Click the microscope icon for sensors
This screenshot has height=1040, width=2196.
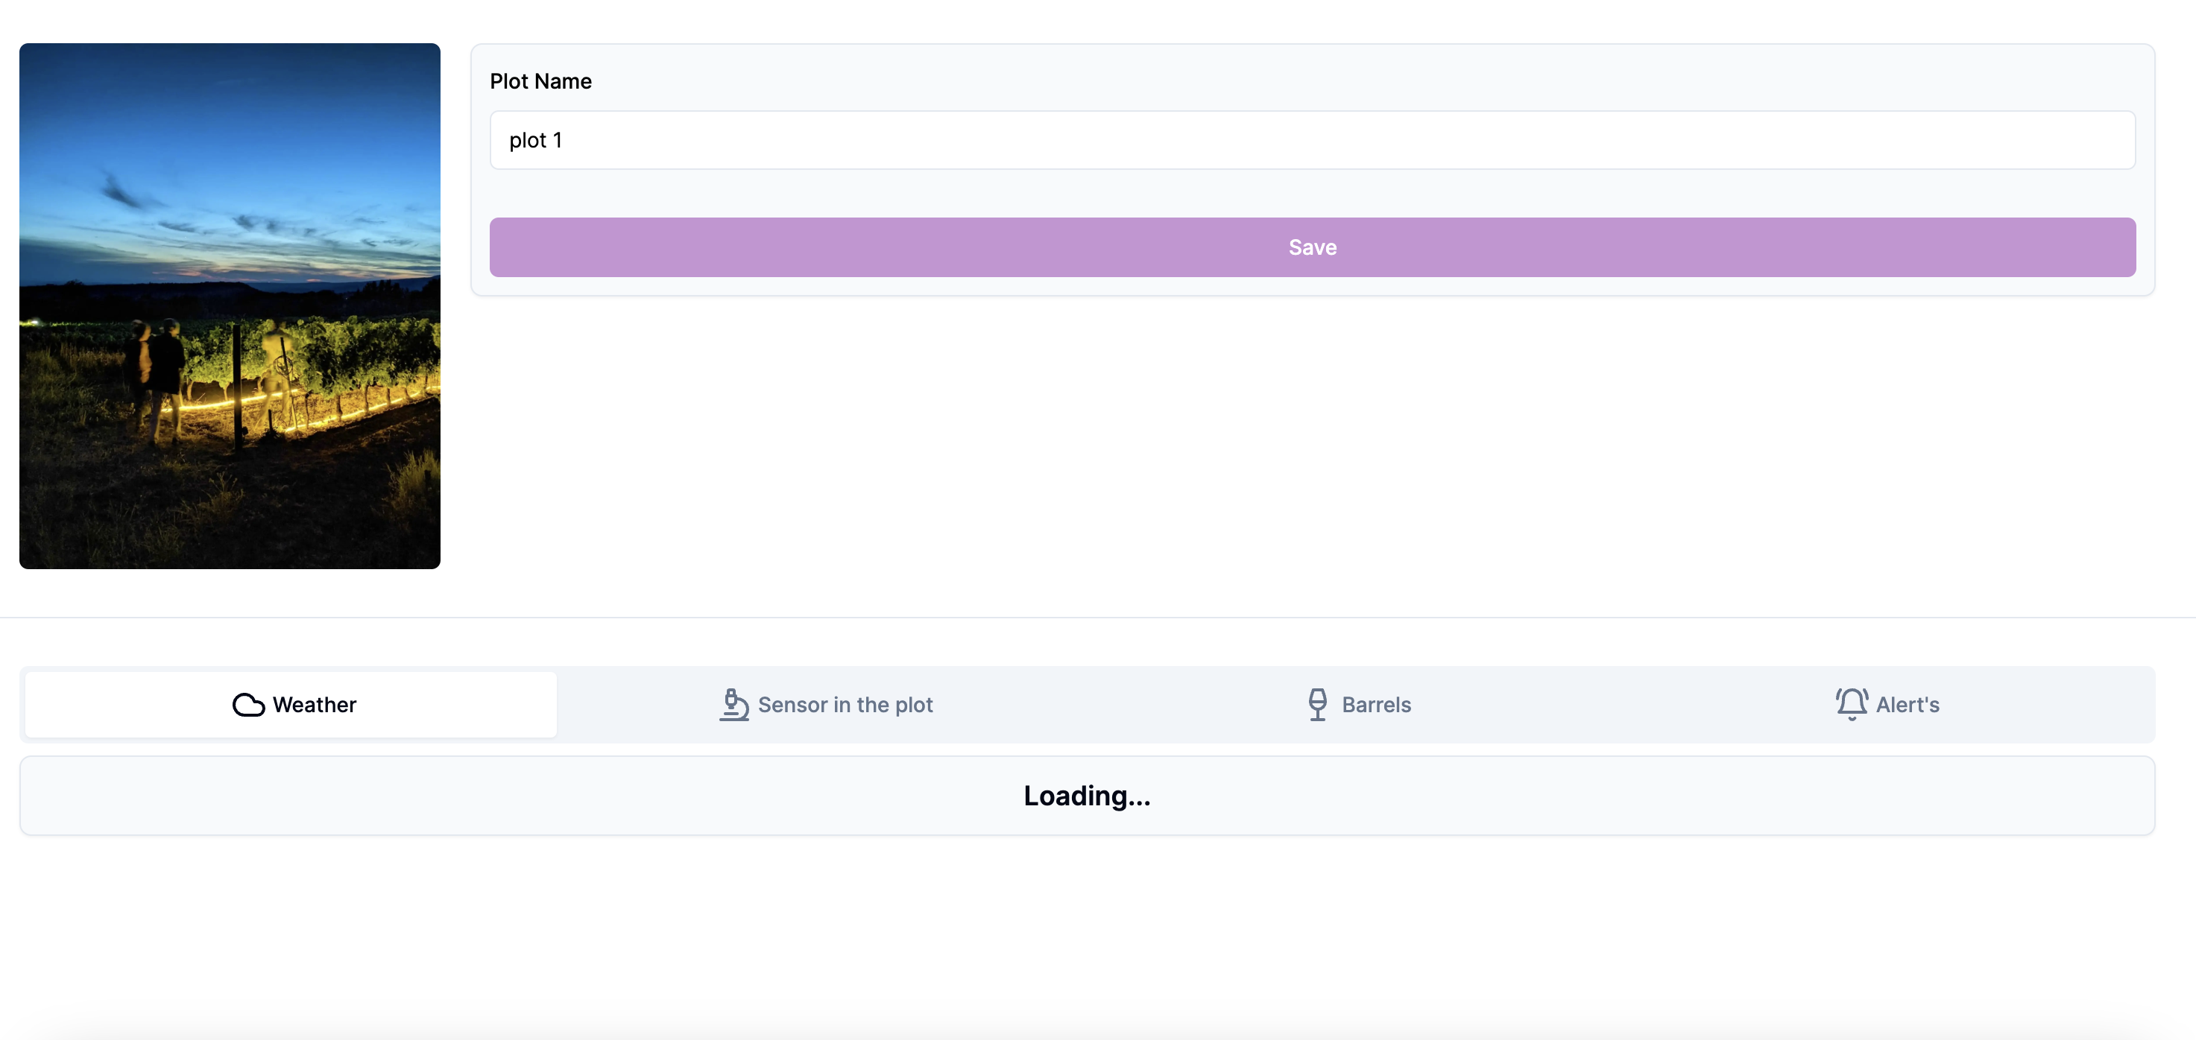tap(733, 705)
